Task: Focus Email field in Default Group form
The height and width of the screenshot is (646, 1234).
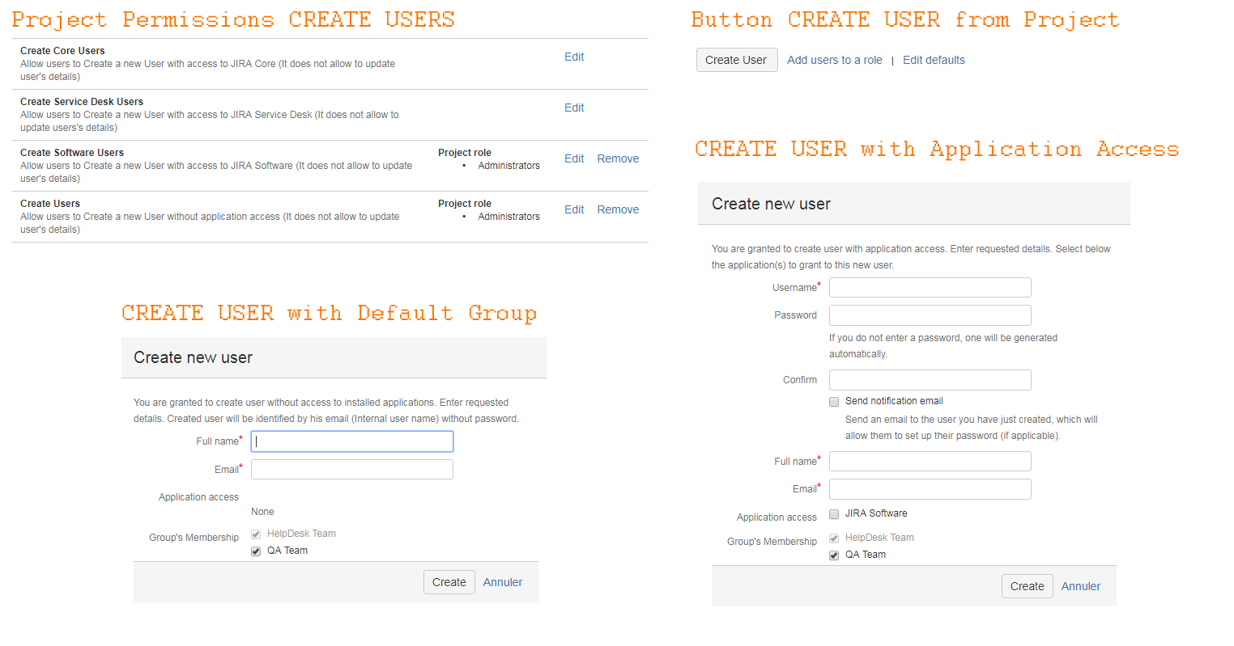Action: point(352,470)
